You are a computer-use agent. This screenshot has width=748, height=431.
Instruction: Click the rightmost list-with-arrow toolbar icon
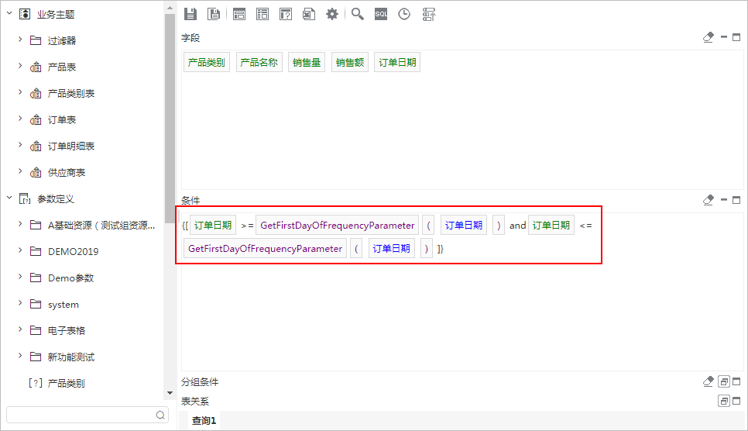click(x=429, y=14)
